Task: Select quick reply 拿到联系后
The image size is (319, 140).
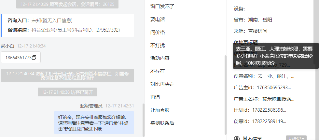Action: click(162, 123)
